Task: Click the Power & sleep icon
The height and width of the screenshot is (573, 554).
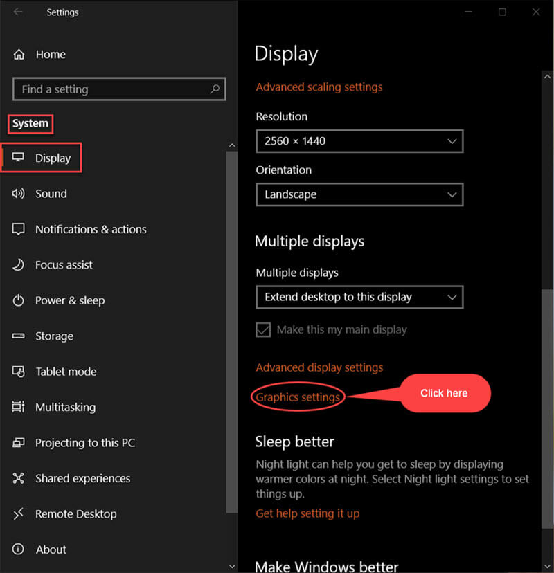Action: pos(18,300)
